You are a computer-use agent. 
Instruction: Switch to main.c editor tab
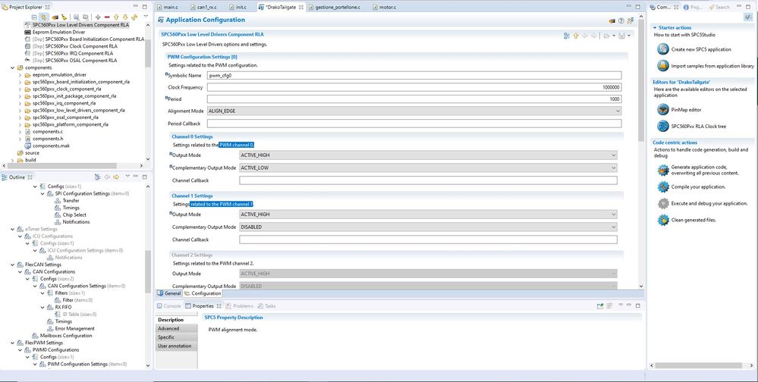click(169, 8)
